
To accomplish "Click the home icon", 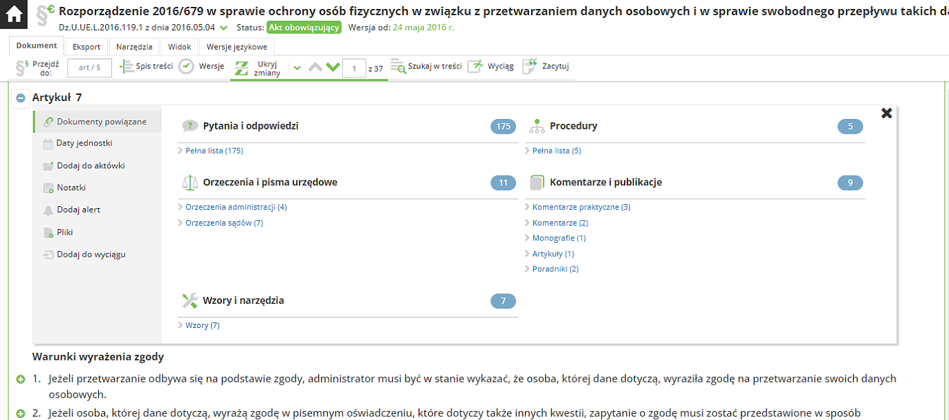I will (14, 15).
